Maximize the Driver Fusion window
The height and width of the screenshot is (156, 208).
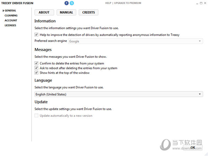(201, 3)
